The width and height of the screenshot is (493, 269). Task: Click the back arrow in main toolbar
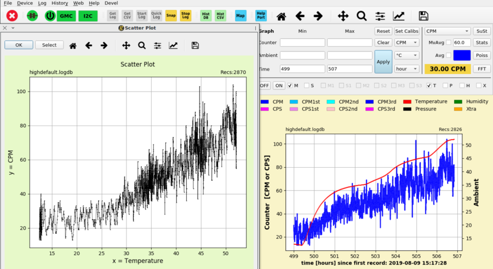pyautogui.click(x=300, y=16)
